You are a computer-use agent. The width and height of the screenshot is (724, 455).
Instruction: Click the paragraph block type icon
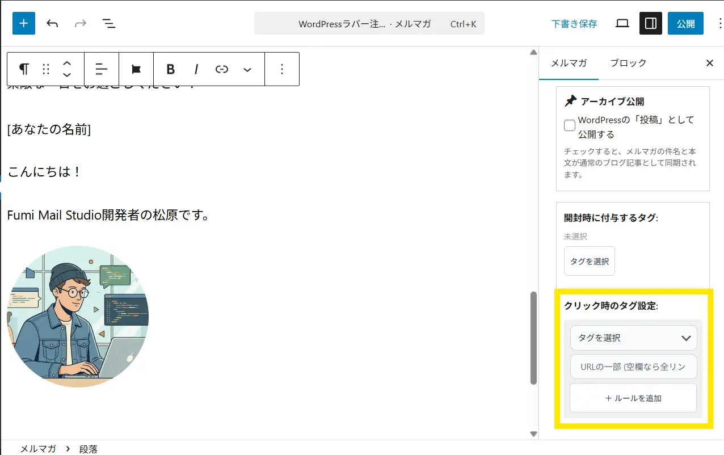tap(24, 69)
